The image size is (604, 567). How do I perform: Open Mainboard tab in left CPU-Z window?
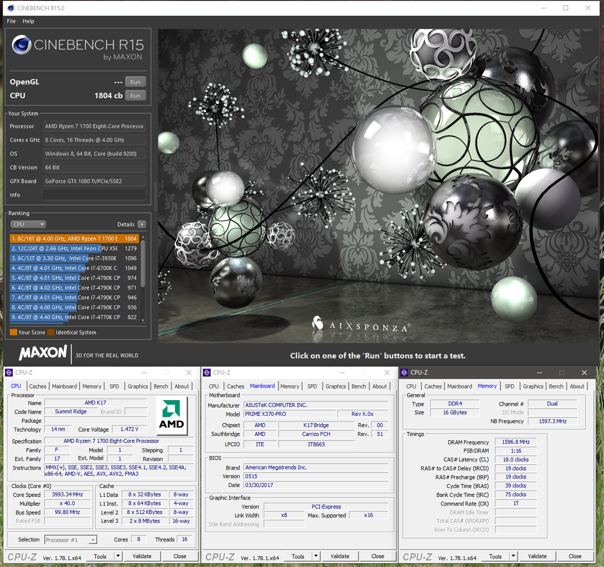point(64,386)
